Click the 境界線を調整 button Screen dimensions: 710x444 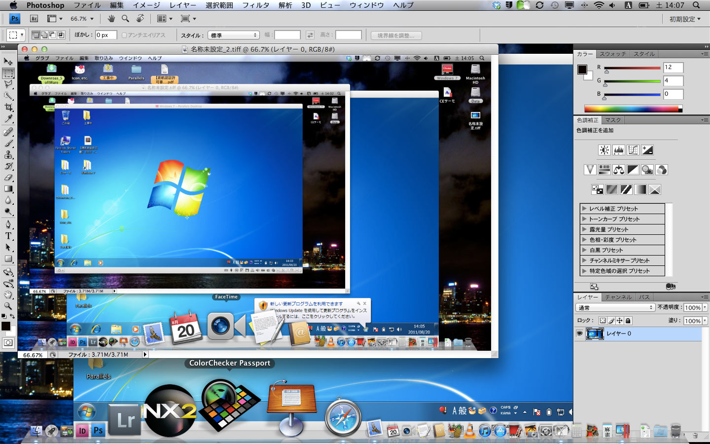396,36
